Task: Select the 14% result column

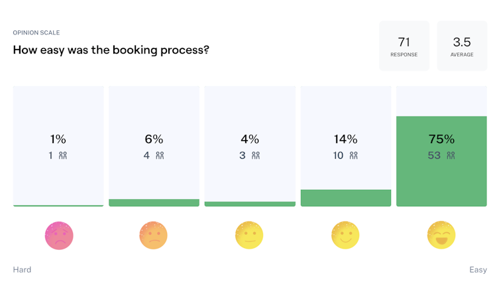Action: point(346,146)
